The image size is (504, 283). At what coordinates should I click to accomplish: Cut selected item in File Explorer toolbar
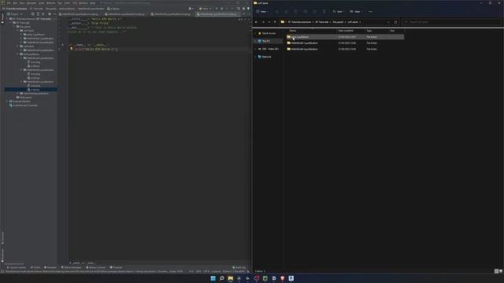(276, 12)
